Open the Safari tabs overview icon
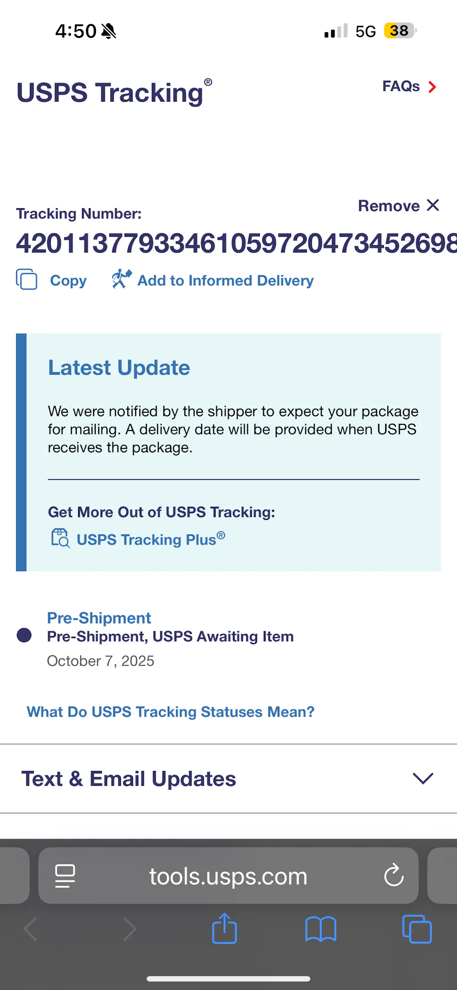The height and width of the screenshot is (990, 457). point(417,929)
